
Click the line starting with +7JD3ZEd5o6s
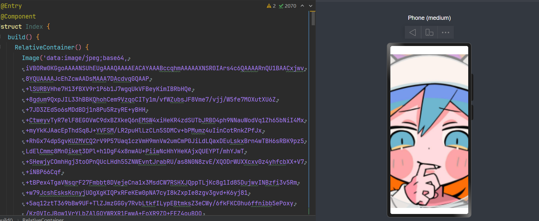click(x=86, y=110)
